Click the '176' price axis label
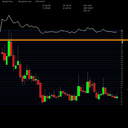Screen dimensions: 128x128 pos(122,52)
